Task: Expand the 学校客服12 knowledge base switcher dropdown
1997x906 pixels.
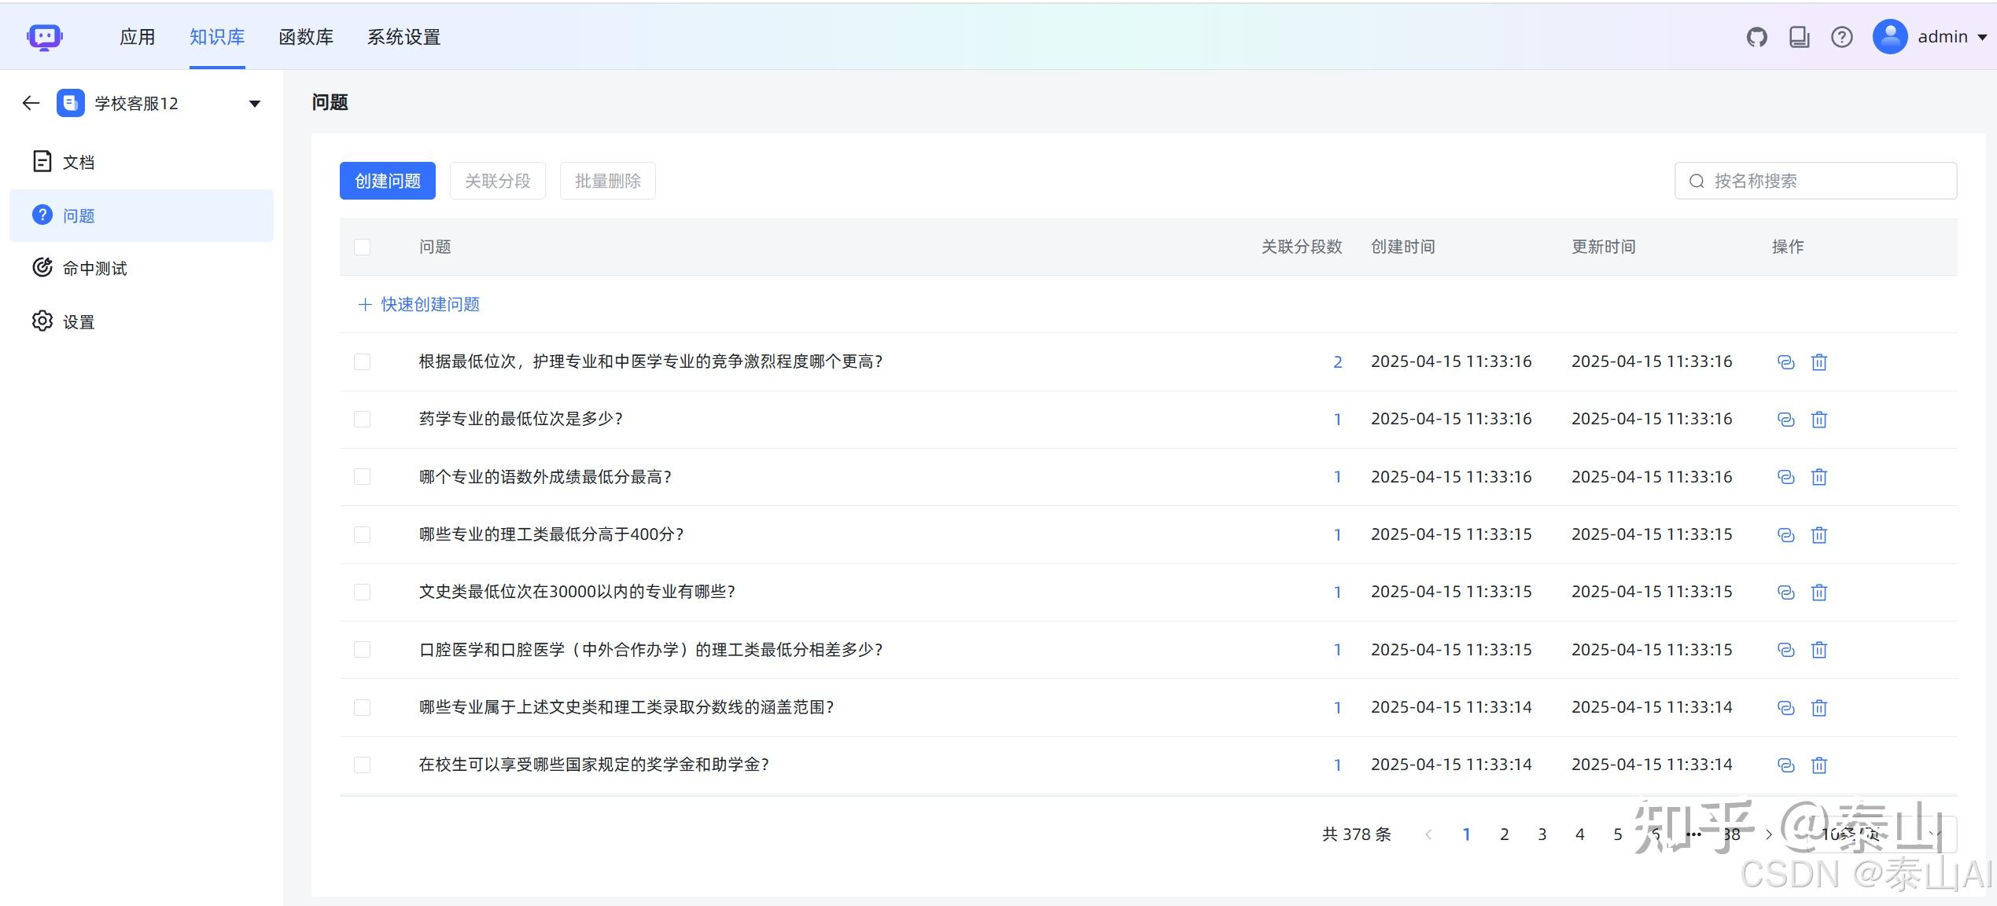Action: tap(253, 103)
